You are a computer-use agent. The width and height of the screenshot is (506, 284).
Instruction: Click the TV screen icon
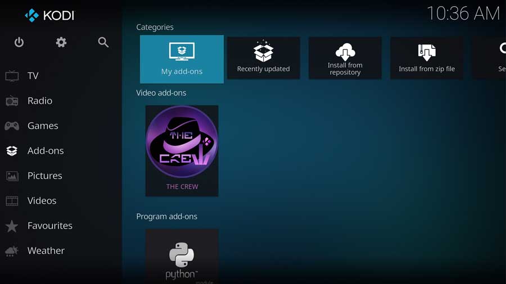point(12,76)
